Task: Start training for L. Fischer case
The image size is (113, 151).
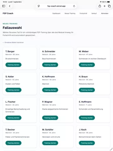Action: pos(13,118)
